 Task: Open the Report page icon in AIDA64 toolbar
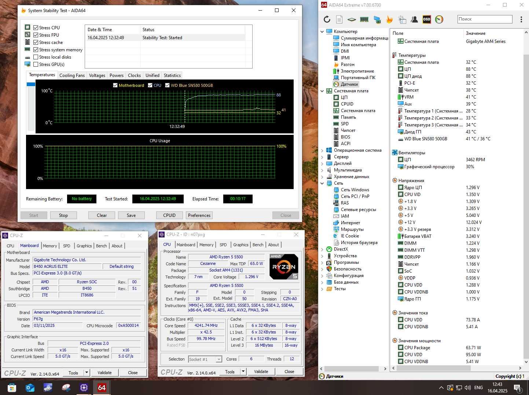tap(339, 19)
